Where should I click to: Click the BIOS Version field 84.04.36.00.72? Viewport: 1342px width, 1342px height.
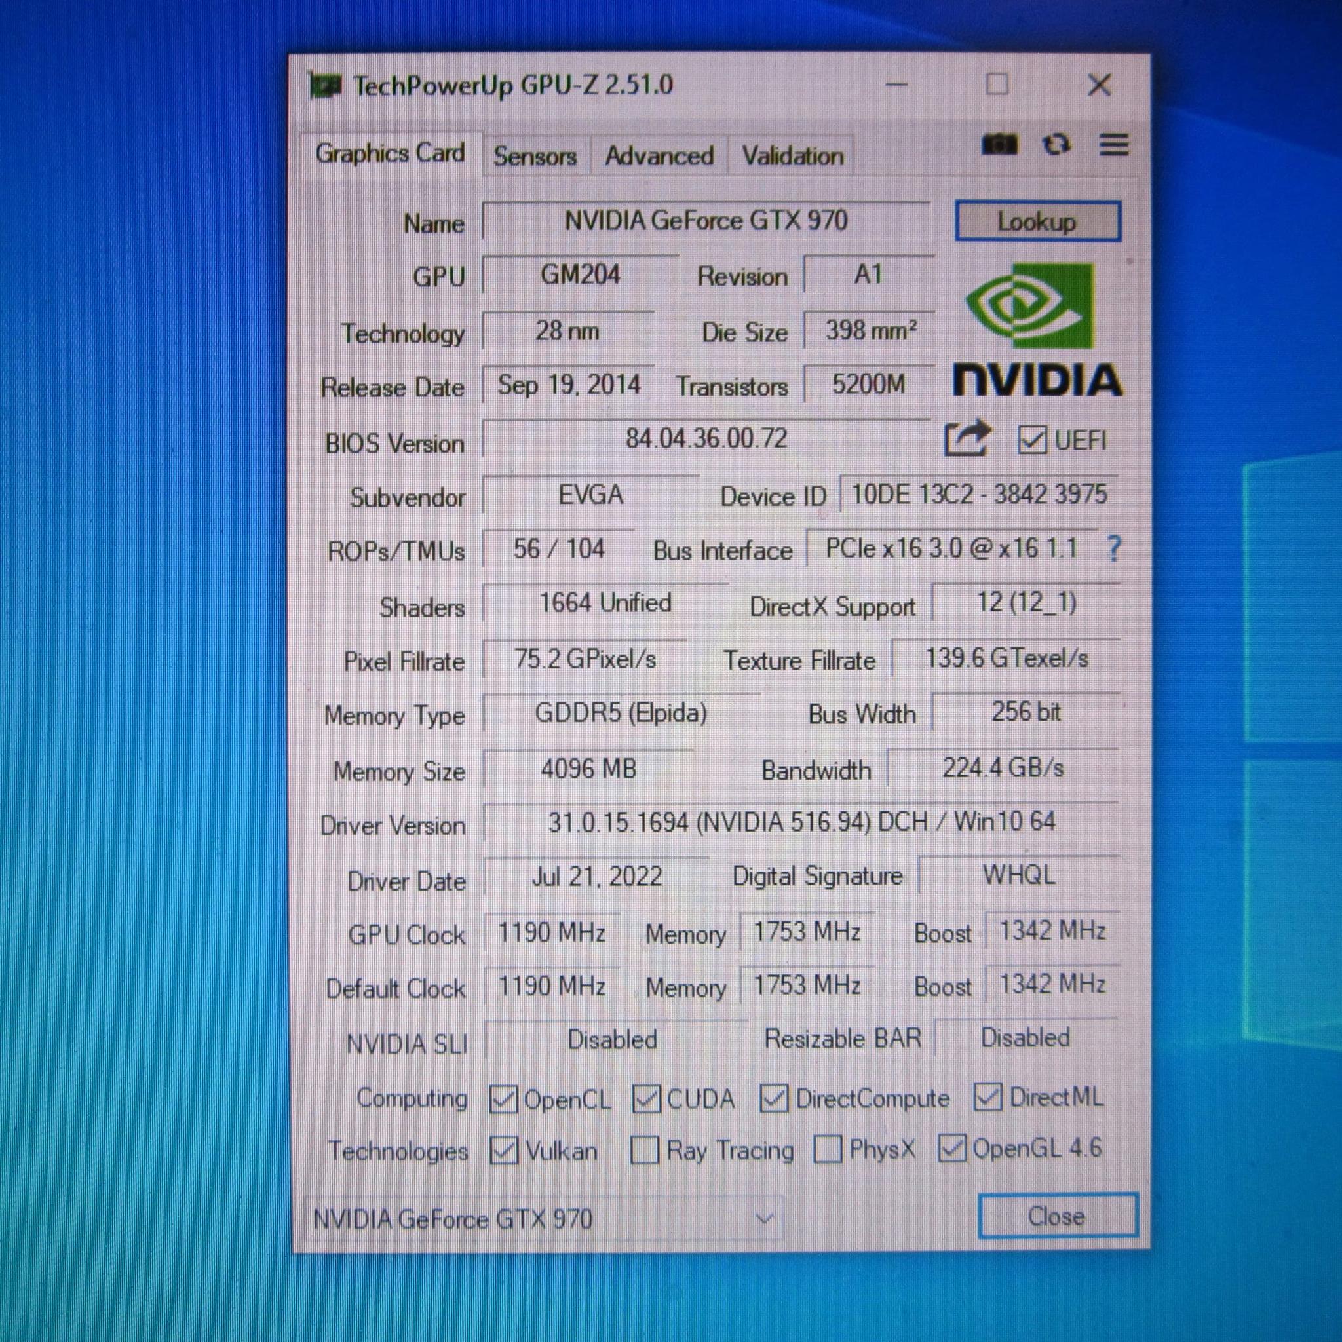tap(706, 438)
